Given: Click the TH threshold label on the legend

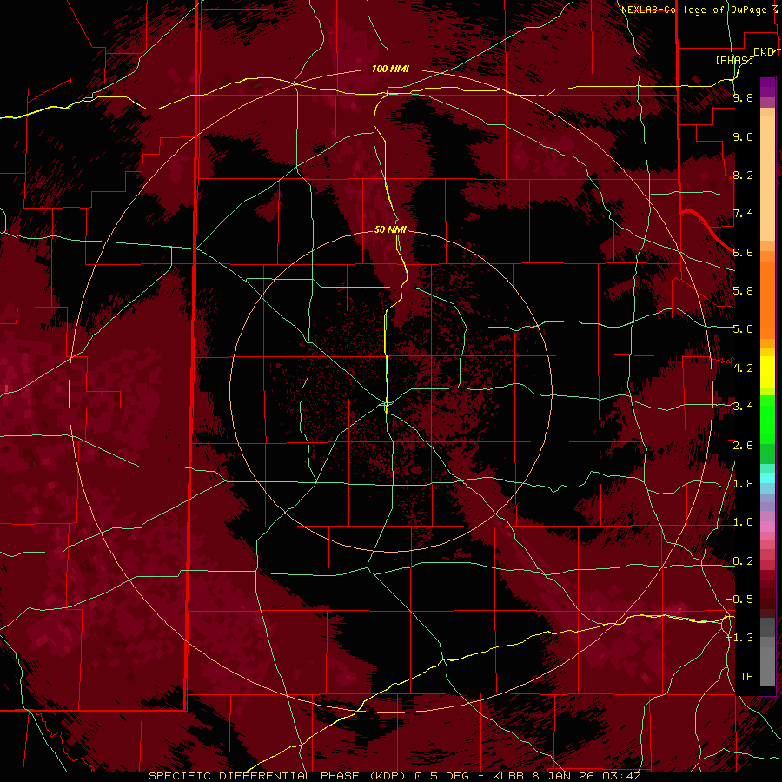Looking at the screenshot, I should point(746,677).
